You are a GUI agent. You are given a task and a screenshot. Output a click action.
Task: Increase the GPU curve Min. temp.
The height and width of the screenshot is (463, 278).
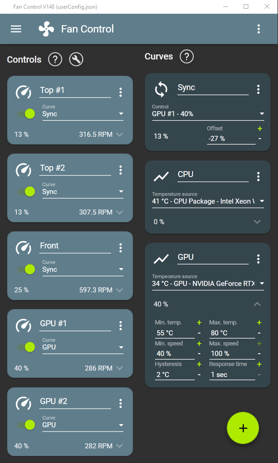point(199,323)
